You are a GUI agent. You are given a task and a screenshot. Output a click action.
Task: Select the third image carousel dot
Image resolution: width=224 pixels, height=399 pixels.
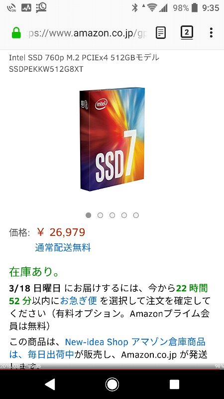(112, 215)
